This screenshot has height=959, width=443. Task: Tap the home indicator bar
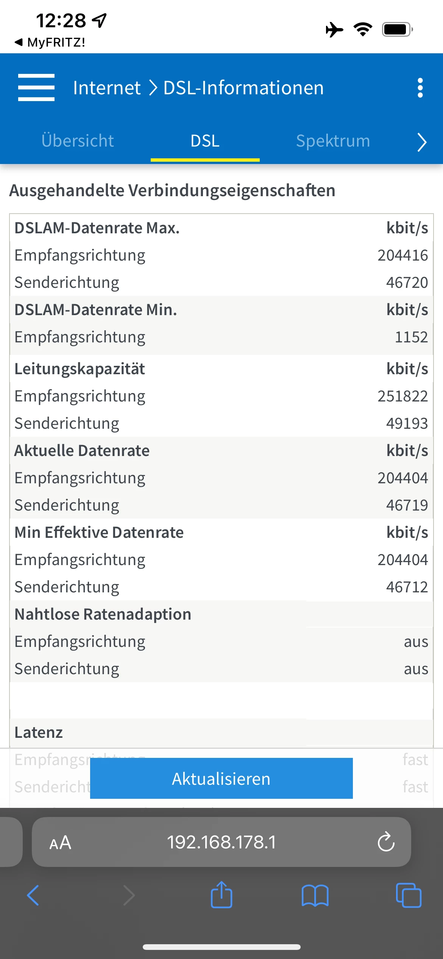coord(221,947)
